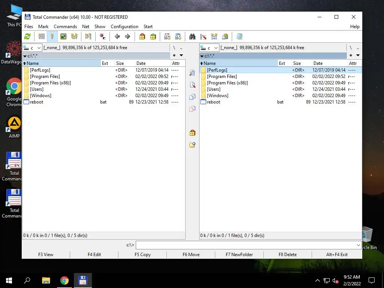Open the FTP connect icon
Image resolution: width=384 pixels, height=288 pixels.
(x=167, y=36)
